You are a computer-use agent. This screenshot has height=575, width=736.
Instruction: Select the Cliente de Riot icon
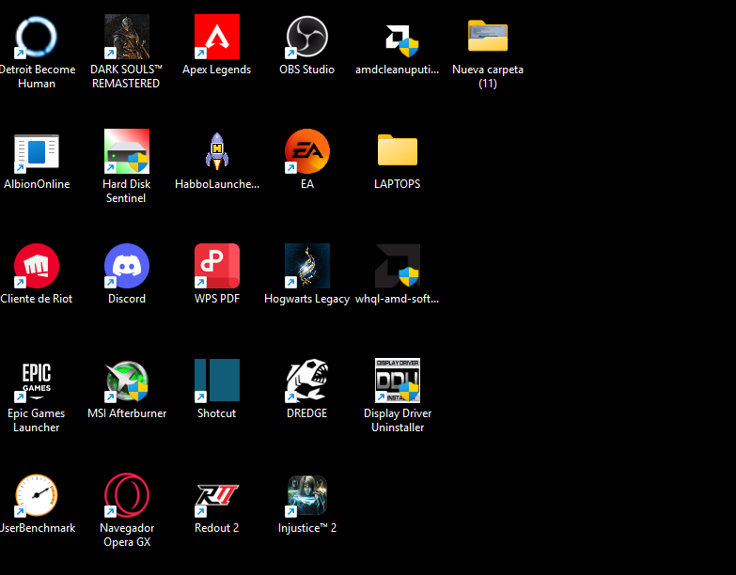pyautogui.click(x=36, y=266)
